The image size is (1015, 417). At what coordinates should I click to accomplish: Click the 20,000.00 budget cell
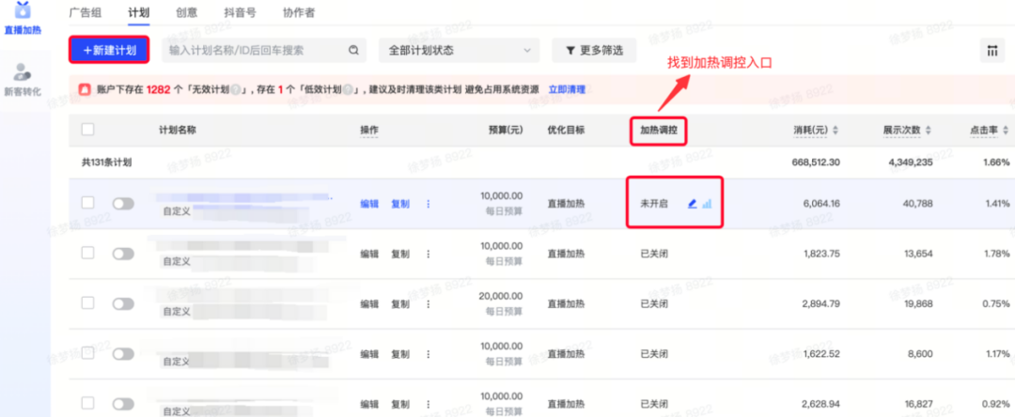[500, 296]
